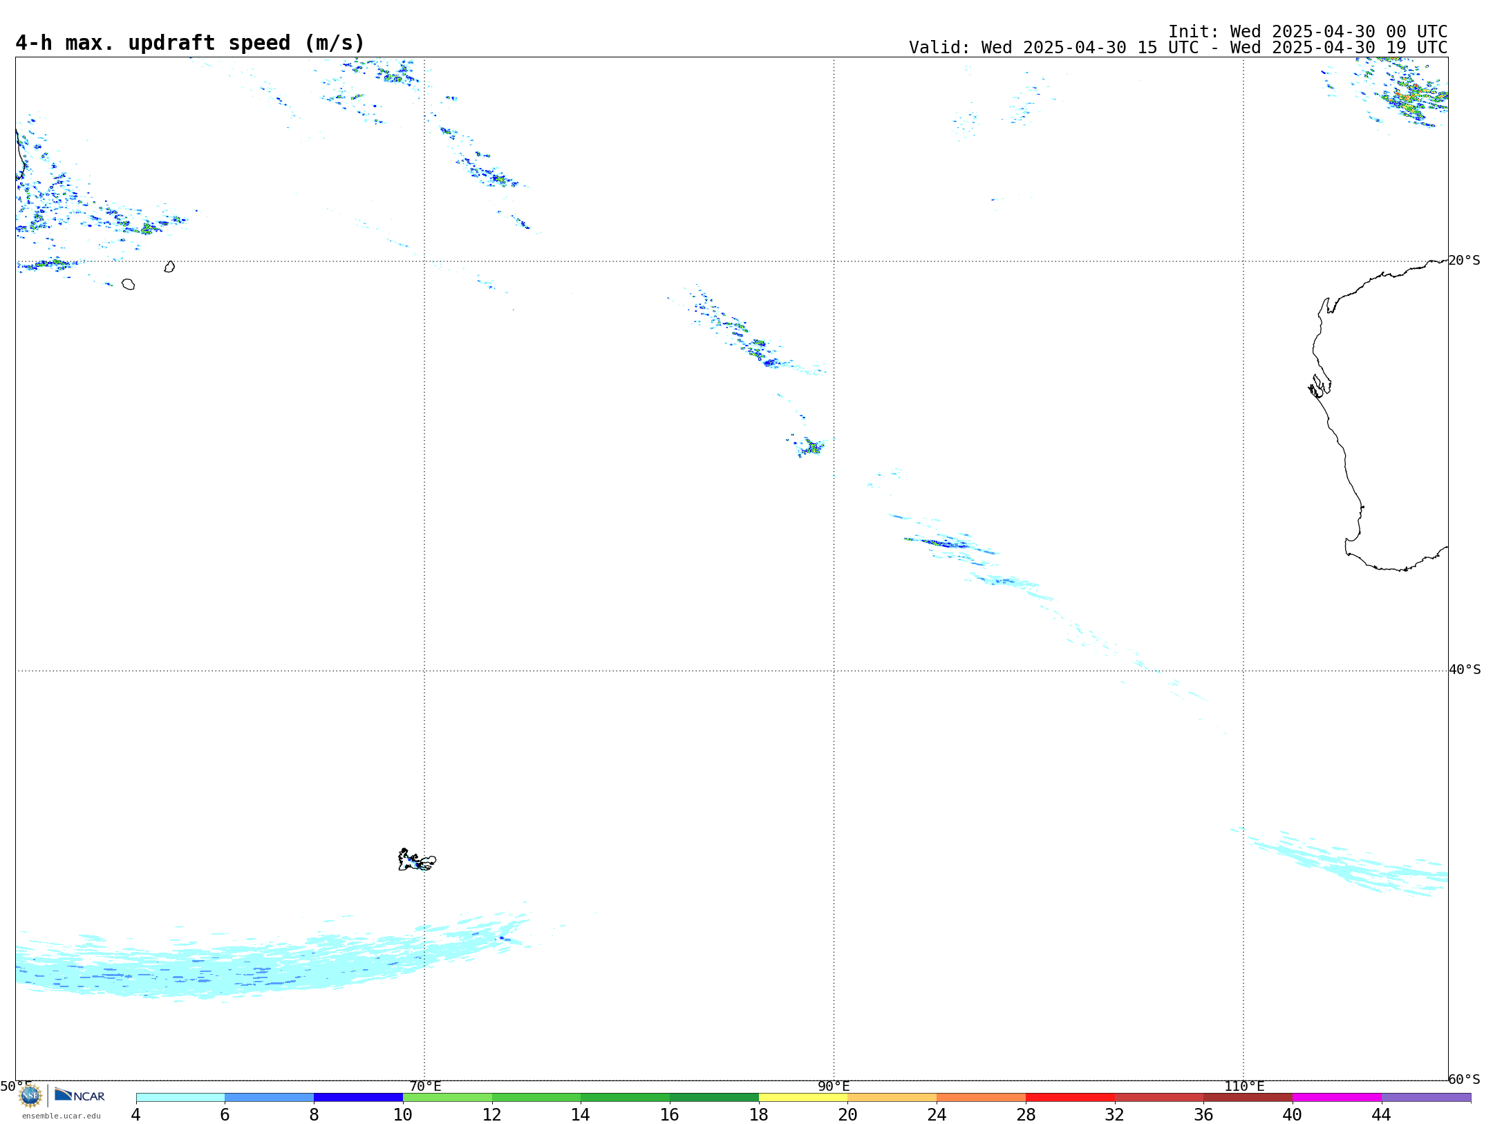Click the 40°S latitude label

pyautogui.click(x=1465, y=670)
